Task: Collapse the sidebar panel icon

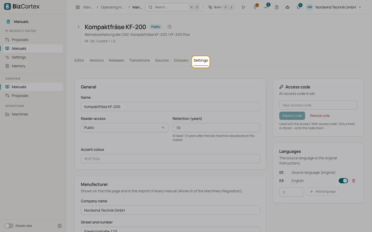Action: 60,226
